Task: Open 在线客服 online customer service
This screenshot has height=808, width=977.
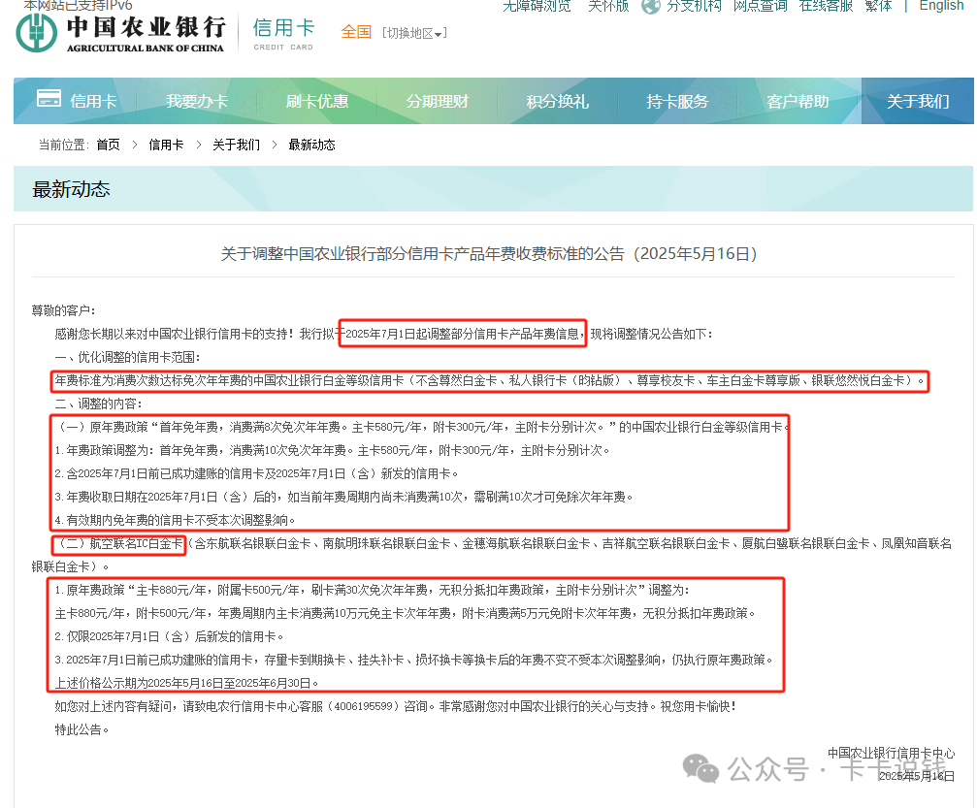Action: tap(825, 6)
